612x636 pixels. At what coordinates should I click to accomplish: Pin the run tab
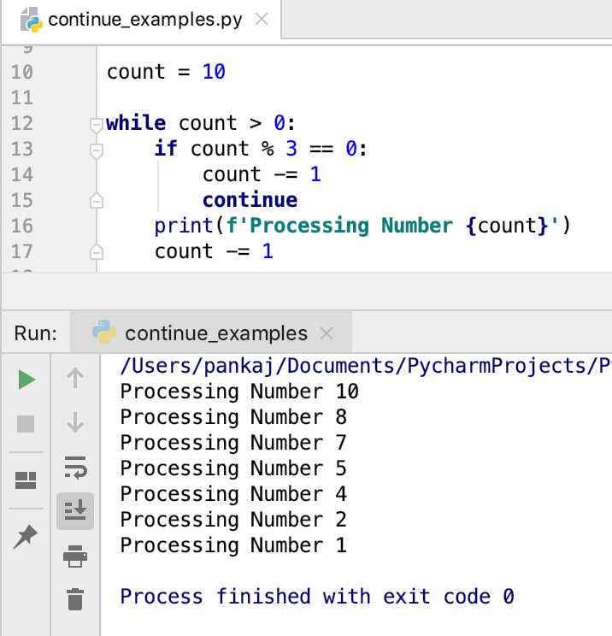coord(26,536)
